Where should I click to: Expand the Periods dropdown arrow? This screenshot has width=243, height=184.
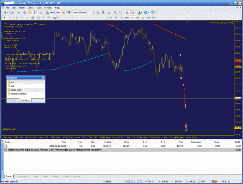[x=148, y=13]
